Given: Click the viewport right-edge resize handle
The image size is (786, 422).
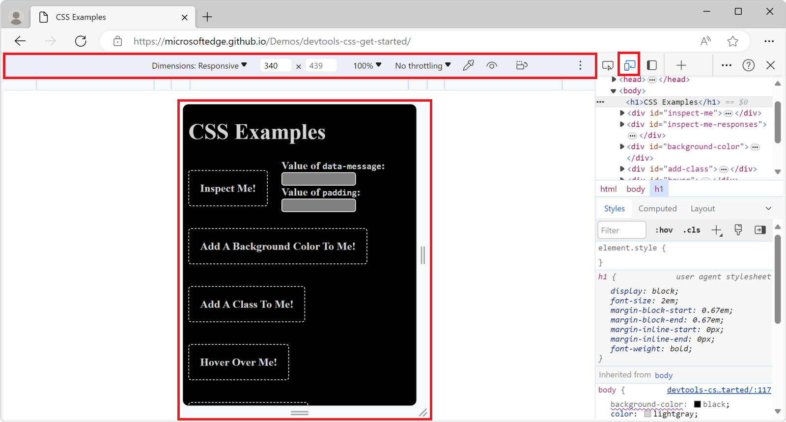Looking at the screenshot, I should point(422,255).
